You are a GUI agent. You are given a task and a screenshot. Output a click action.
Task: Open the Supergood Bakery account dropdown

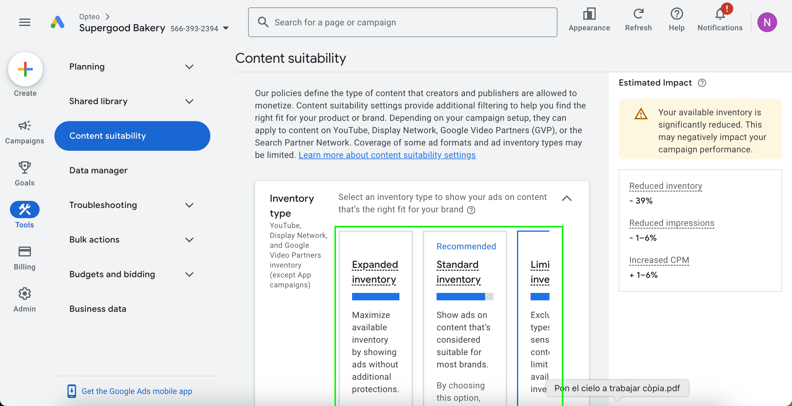coord(226,28)
